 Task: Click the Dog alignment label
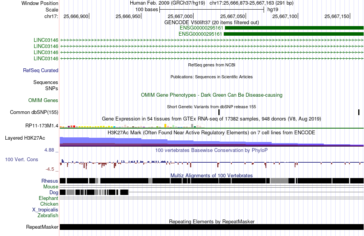54,193
